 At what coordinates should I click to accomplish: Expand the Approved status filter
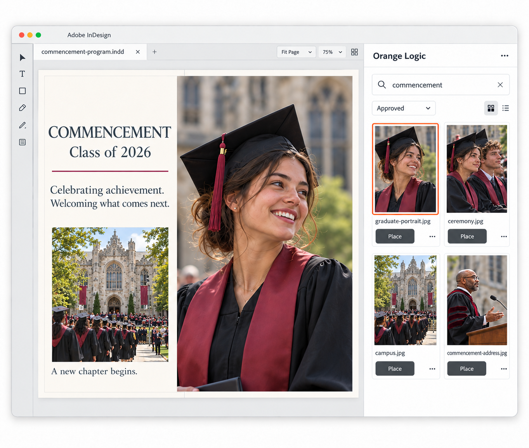404,108
